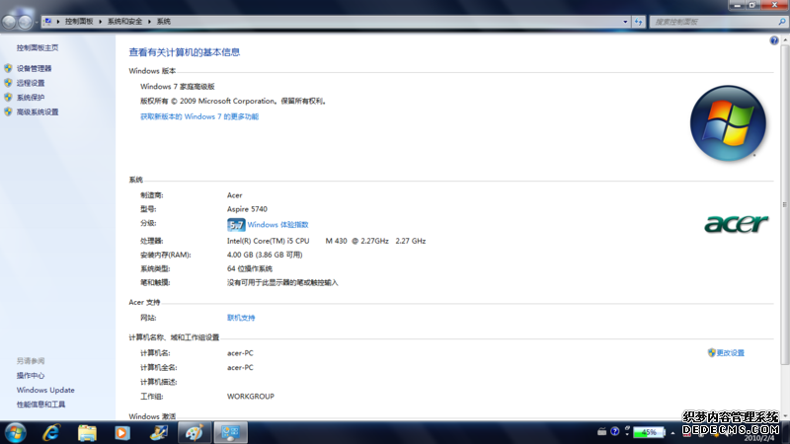This screenshot has width=790, height=444.
Task: Click the Windows 7 logo image
Action: pos(728,123)
